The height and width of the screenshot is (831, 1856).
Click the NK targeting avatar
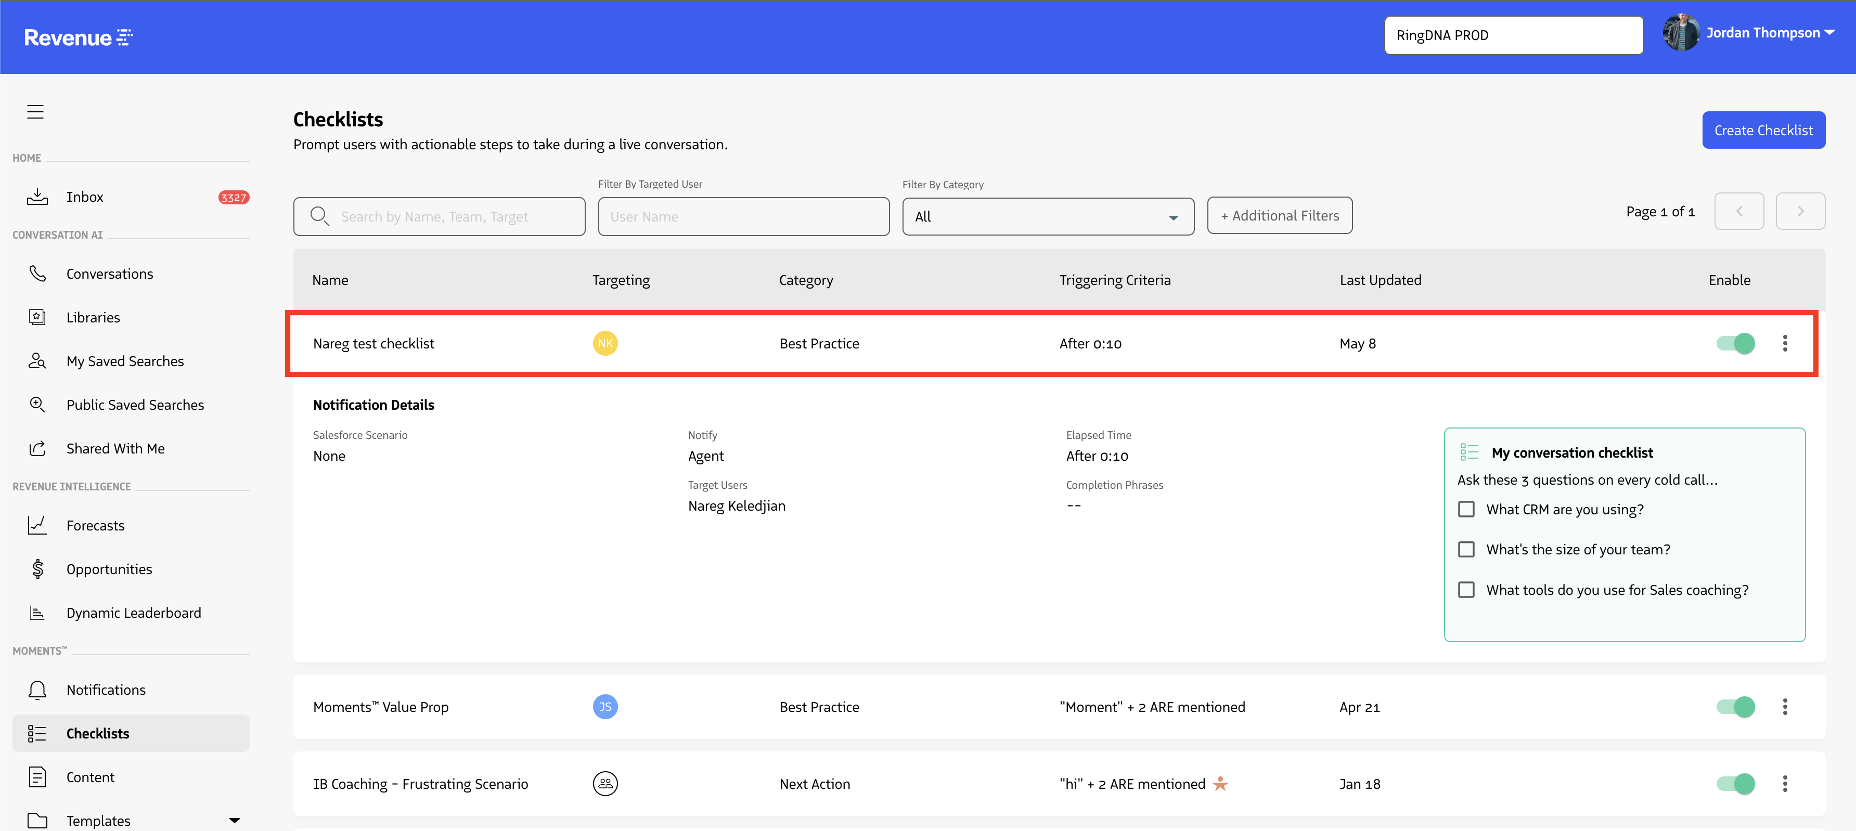605,344
